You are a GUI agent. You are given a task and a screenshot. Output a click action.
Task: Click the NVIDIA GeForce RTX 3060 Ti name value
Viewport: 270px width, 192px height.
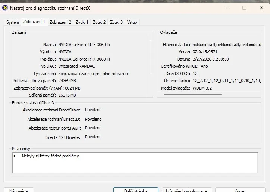point(84,45)
